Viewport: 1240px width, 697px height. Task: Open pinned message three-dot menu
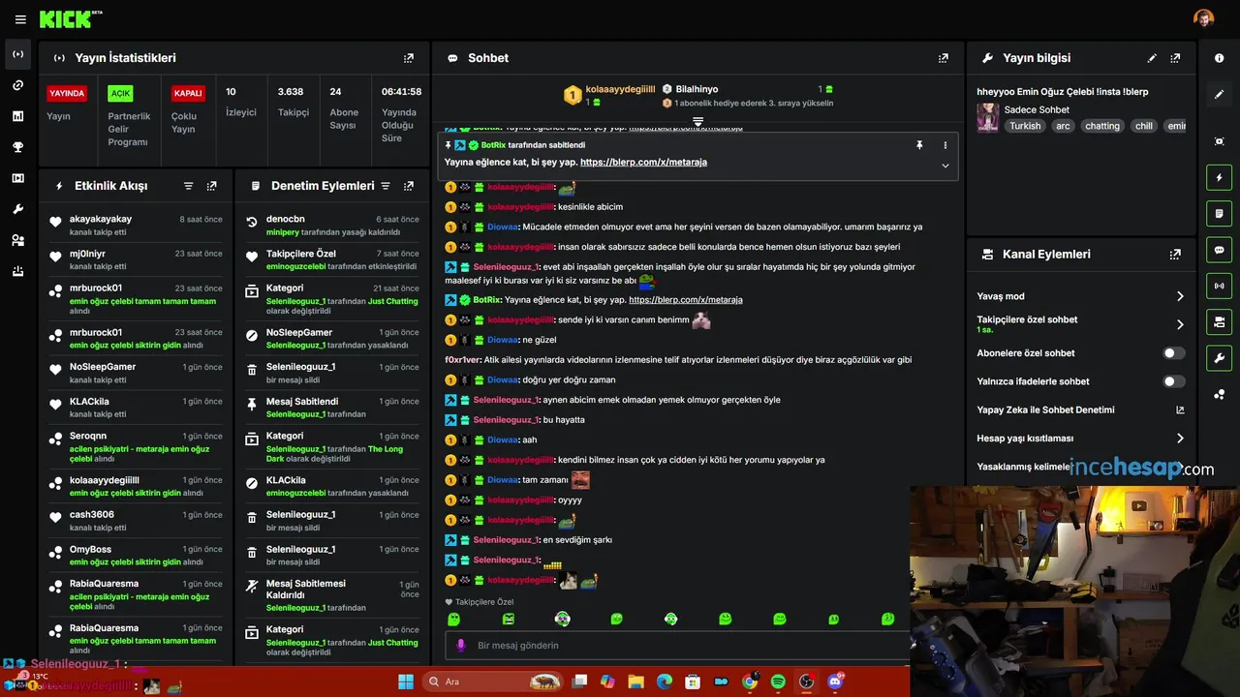tap(945, 145)
